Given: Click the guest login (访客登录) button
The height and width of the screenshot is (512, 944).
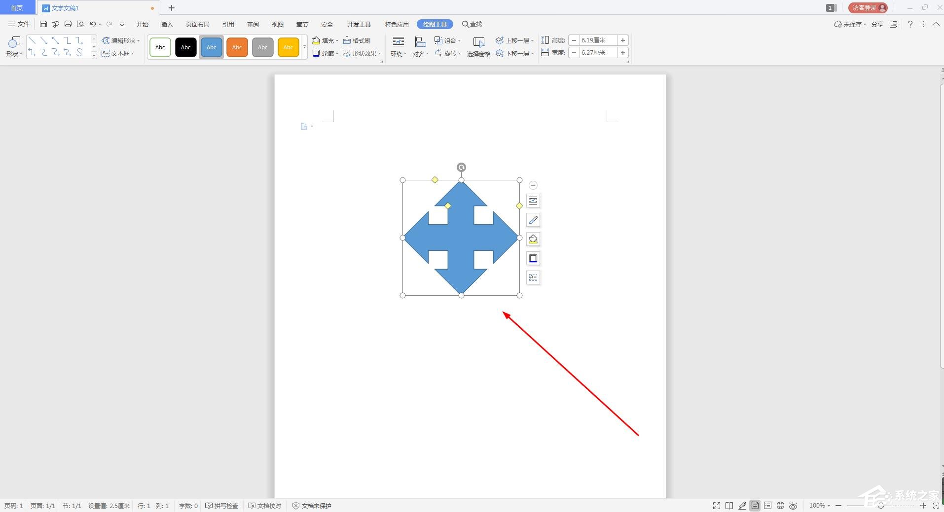Looking at the screenshot, I should pyautogui.click(x=868, y=8).
